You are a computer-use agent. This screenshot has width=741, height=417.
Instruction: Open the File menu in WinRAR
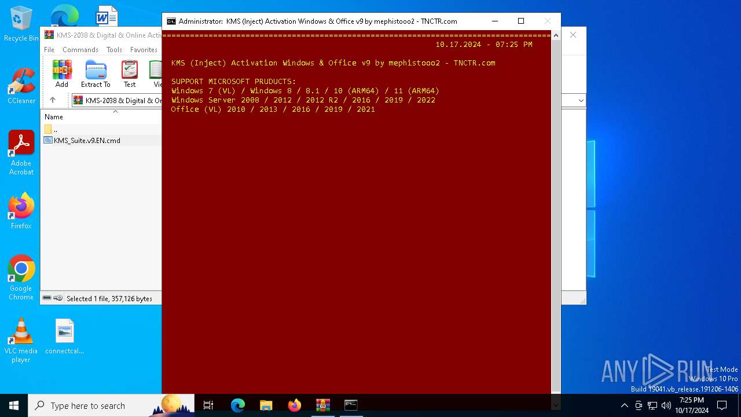coord(49,50)
